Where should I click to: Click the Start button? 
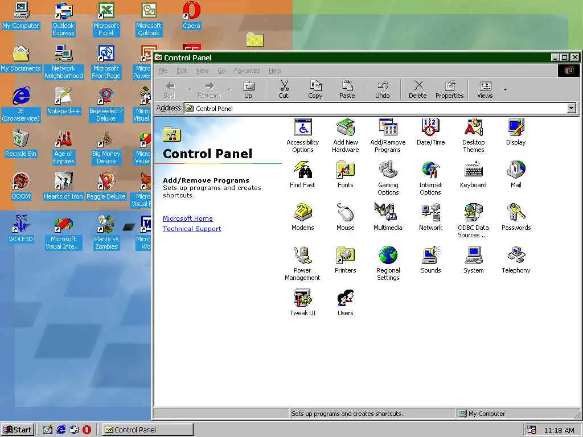(18, 430)
